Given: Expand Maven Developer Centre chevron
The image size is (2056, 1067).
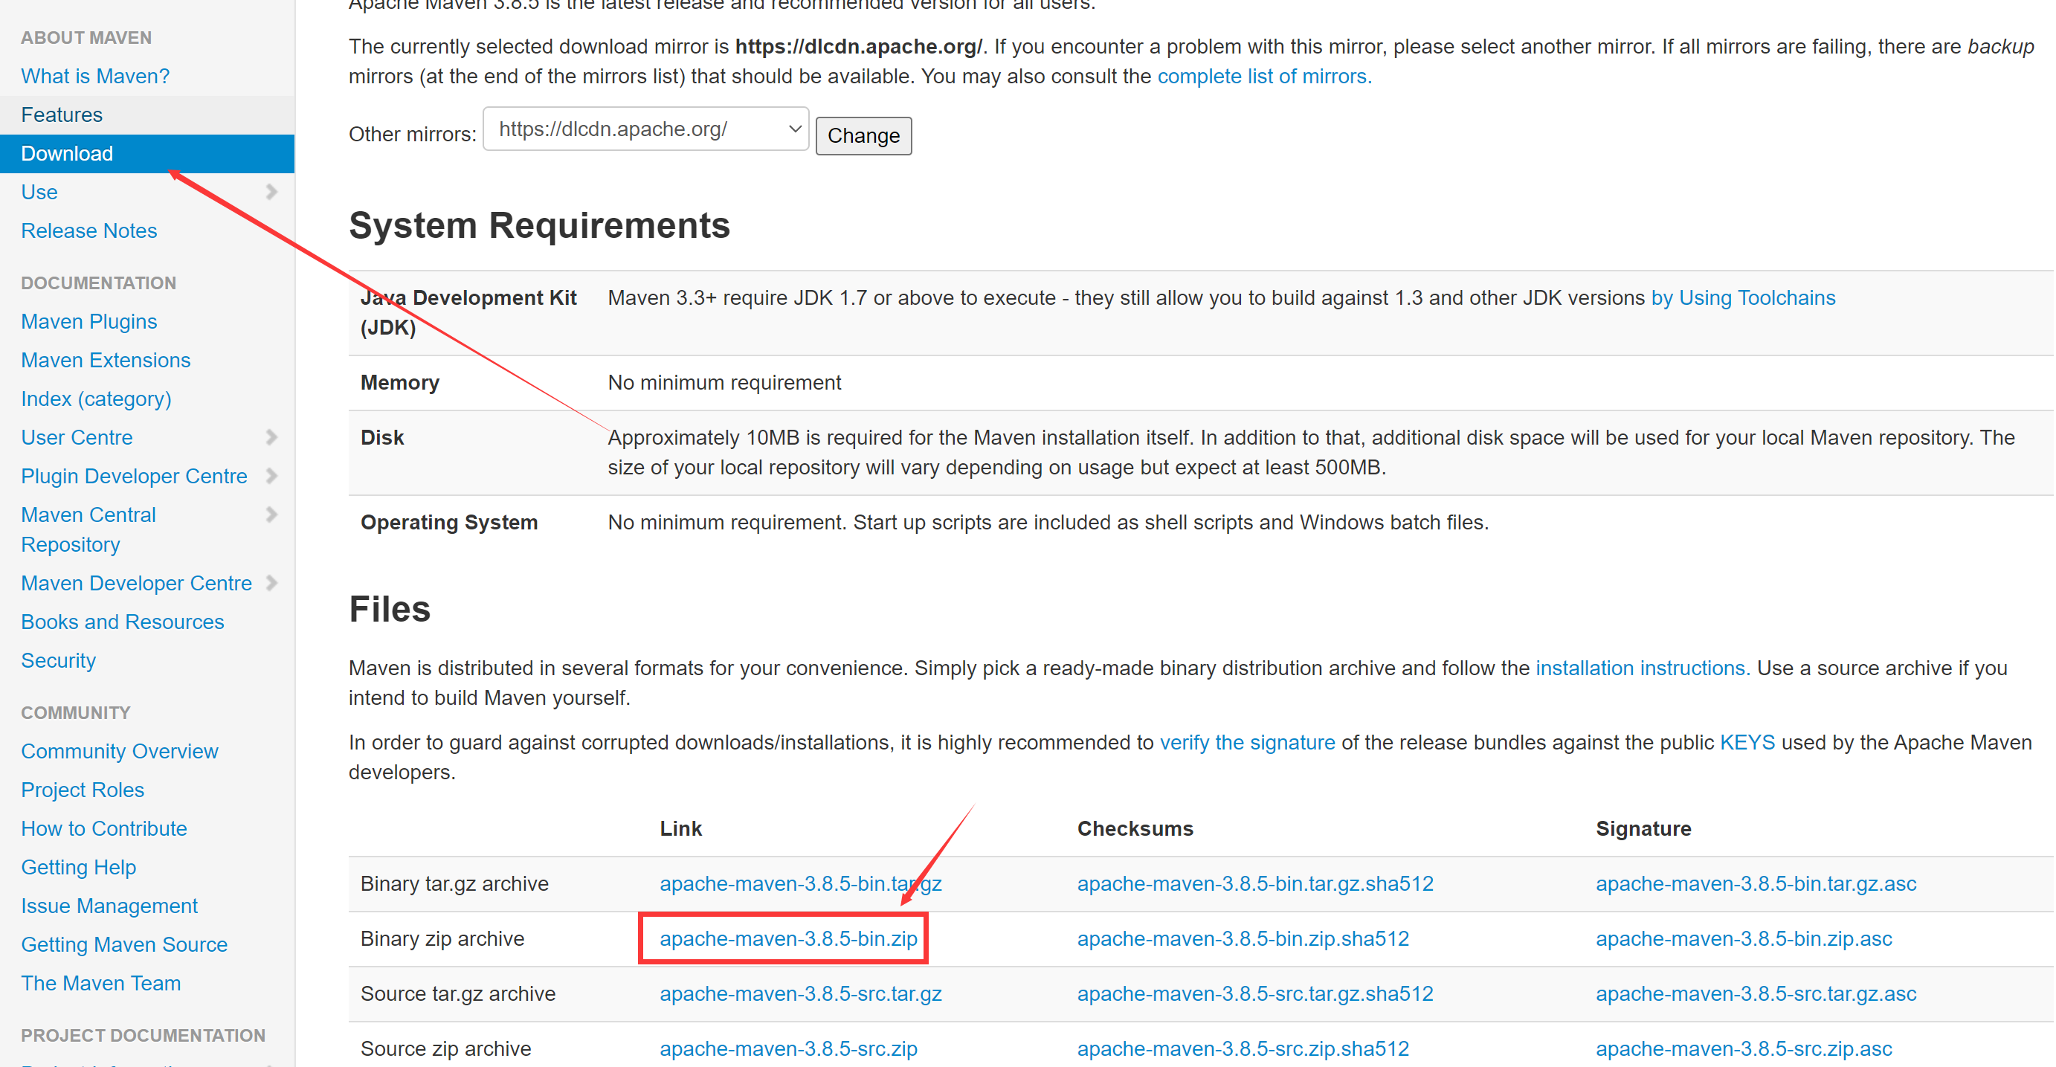Looking at the screenshot, I should [271, 584].
